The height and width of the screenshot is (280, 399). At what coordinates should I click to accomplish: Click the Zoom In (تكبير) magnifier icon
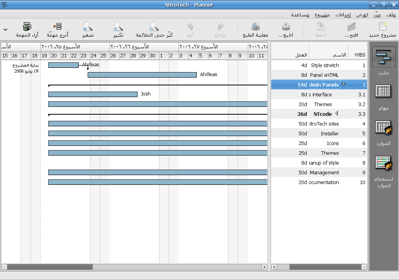(118, 27)
